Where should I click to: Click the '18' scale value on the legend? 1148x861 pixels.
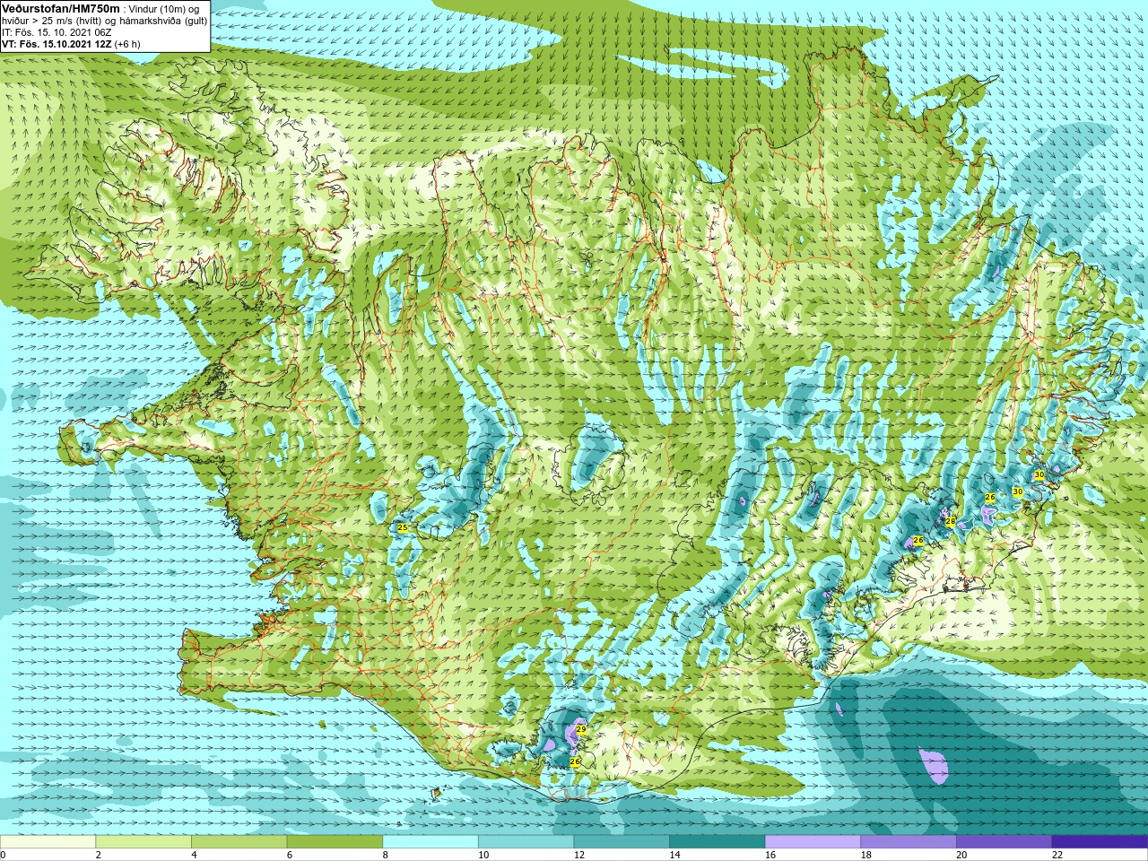click(866, 855)
